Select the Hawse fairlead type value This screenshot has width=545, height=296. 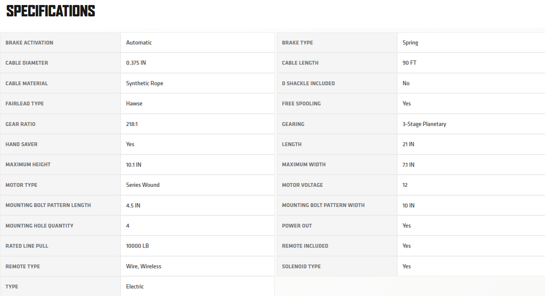[134, 104]
